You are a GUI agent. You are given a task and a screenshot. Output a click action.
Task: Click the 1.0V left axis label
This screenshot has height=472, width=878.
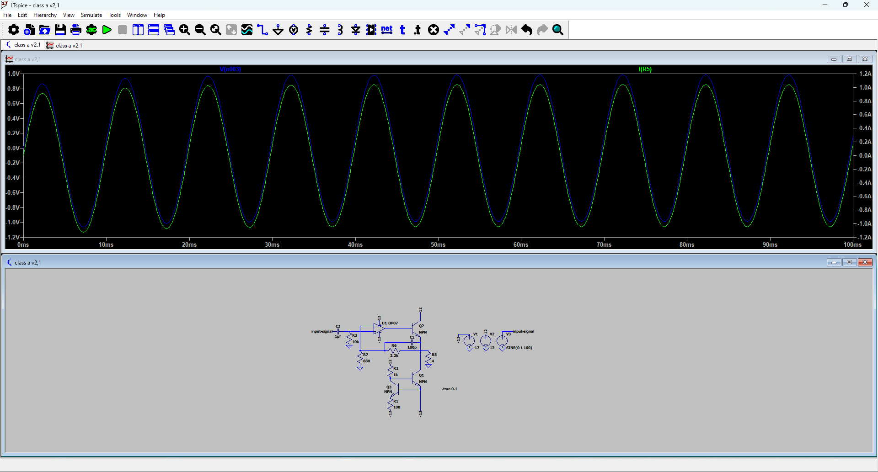point(13,74)
